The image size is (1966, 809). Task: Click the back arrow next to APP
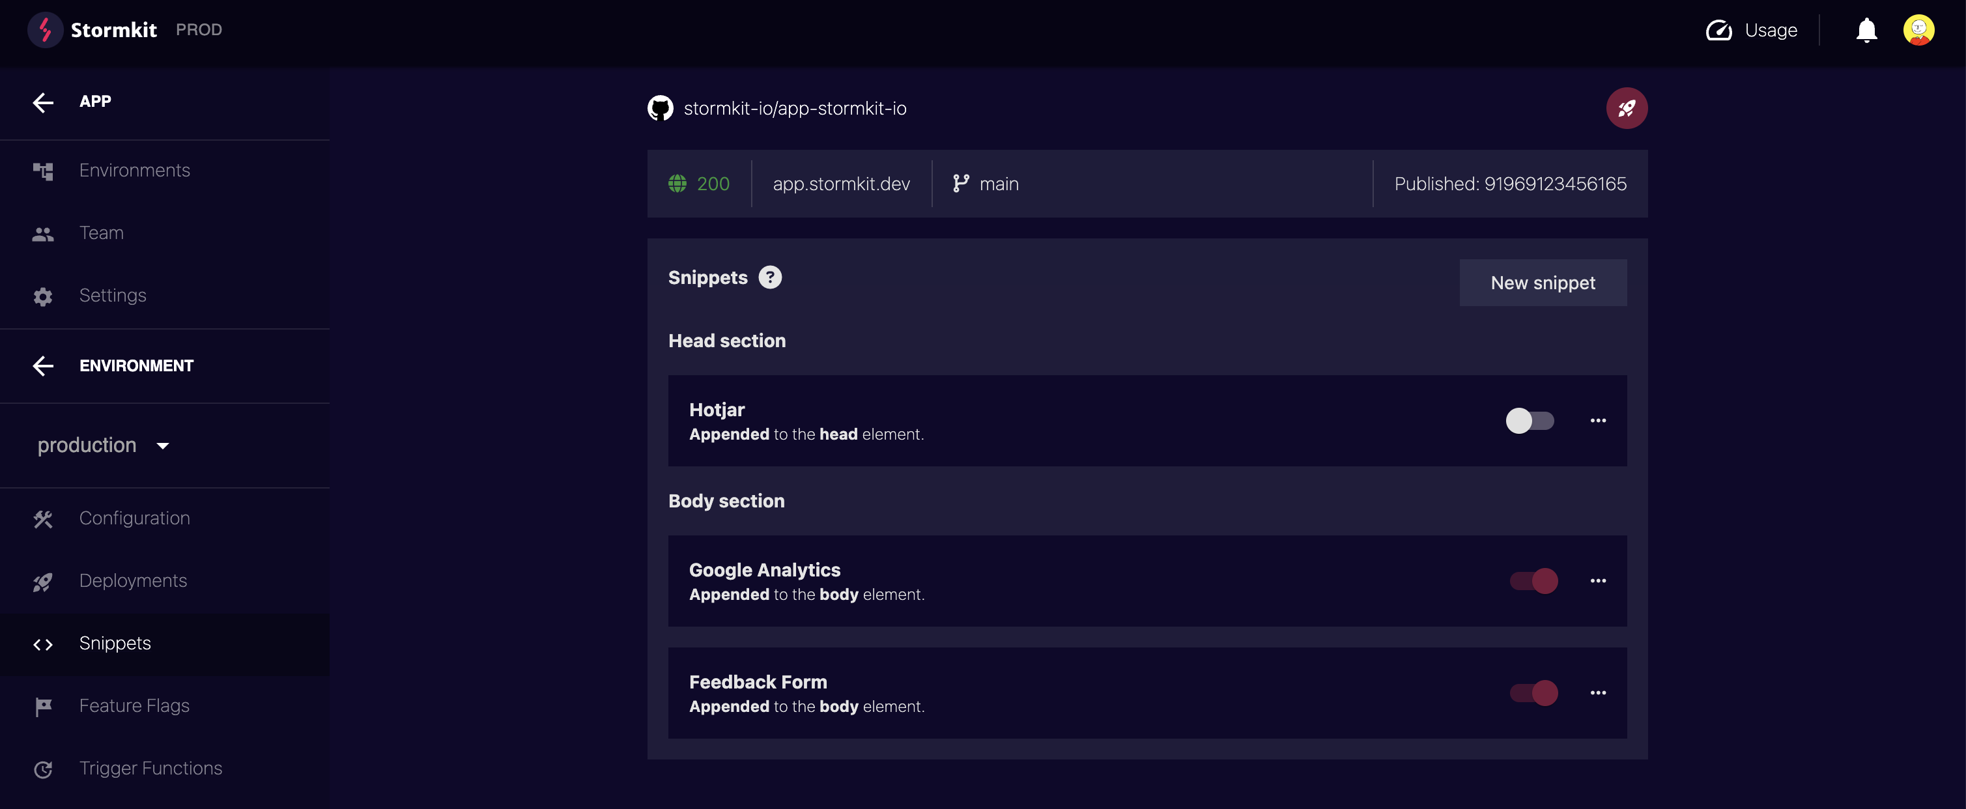44,102
